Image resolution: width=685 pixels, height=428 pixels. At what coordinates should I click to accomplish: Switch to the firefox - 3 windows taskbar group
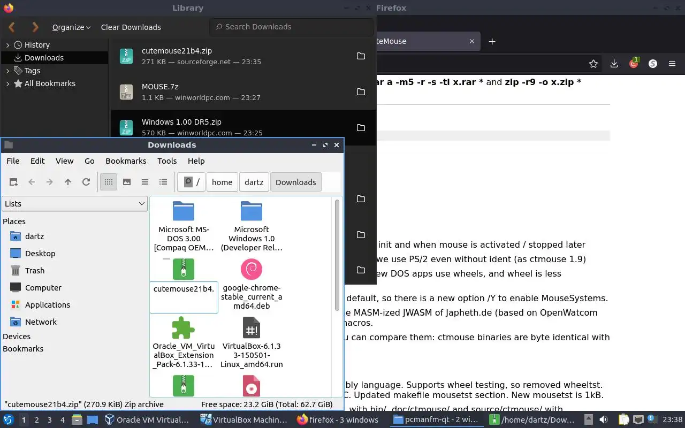coord(338,420)
